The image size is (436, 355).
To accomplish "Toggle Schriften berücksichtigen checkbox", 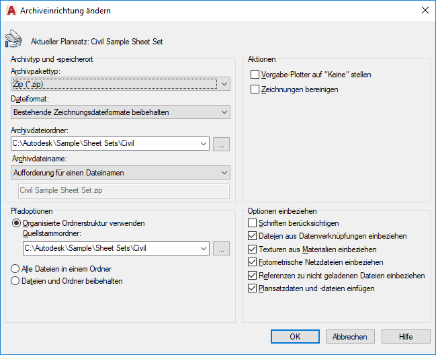I will pyautogui.click(x=253, y=223).
